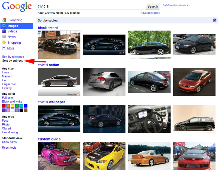Close the Sort by subject bar
This screenshot has height=174, width=218.
(x=215, y=20)
